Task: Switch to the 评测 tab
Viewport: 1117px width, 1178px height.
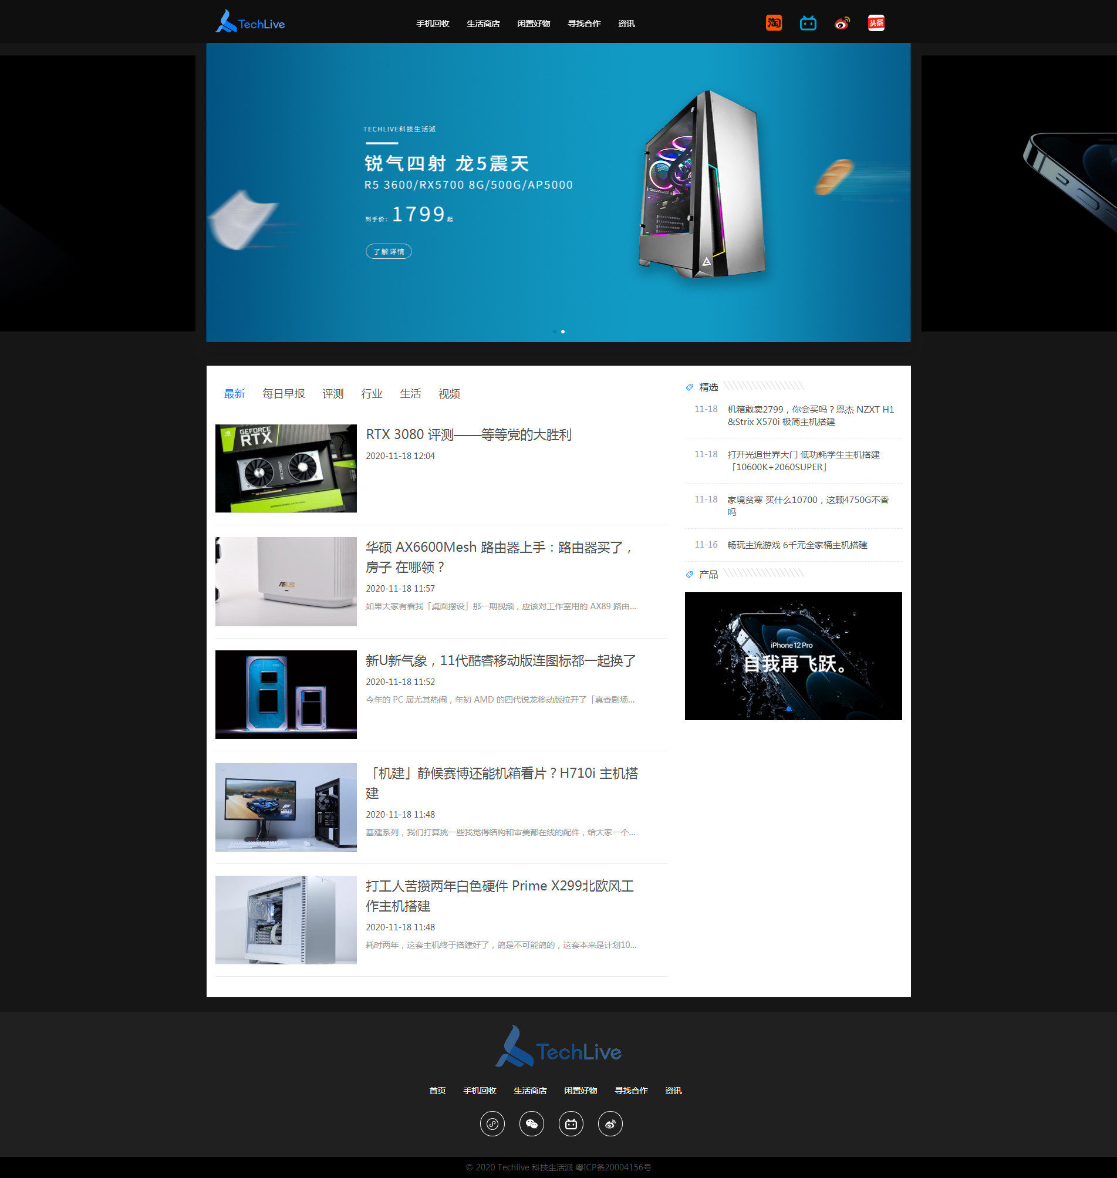Action: click(333, 393)
